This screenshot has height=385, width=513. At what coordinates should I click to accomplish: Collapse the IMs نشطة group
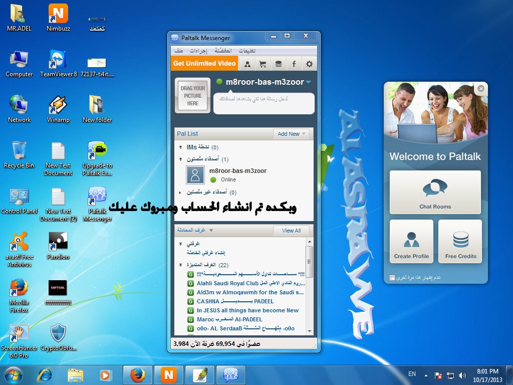180,147
